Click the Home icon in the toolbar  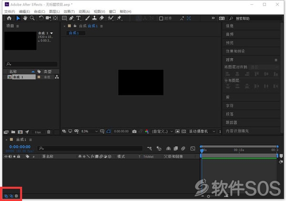[x=9, y=18]
